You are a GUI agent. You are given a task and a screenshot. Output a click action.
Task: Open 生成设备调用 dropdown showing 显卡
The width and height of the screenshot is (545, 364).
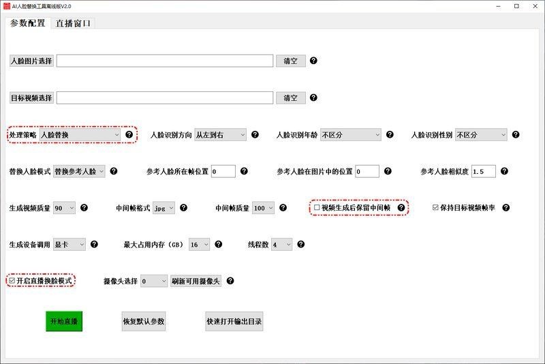[69, 245]
